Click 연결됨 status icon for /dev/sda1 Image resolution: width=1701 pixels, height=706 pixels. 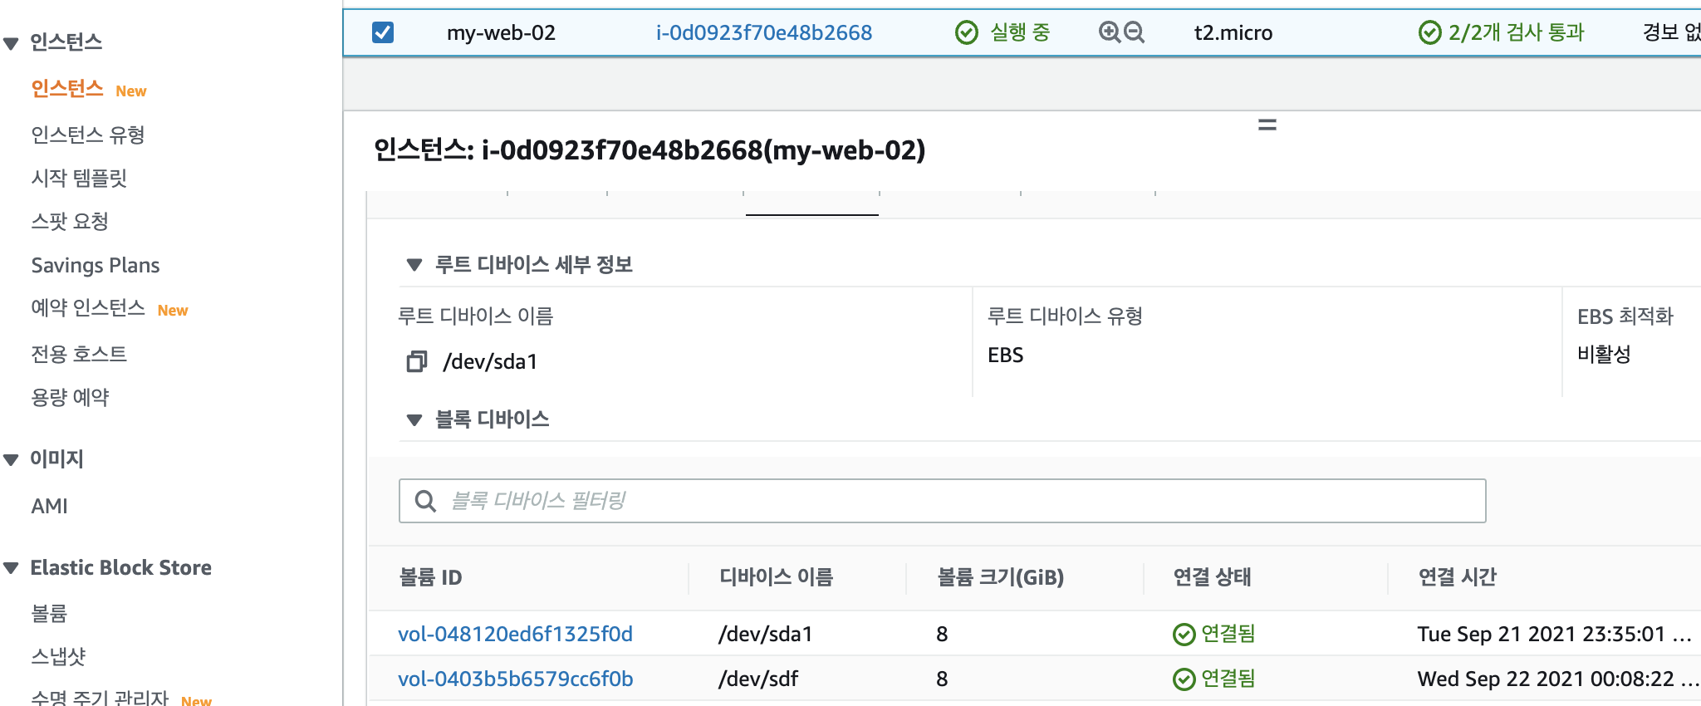click(1184, 635)
